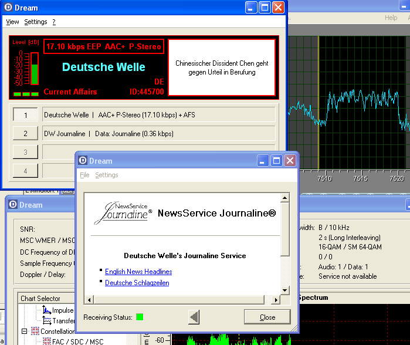
Task: Open the Settings menu in main Dream window
Action: click(36, 22)
